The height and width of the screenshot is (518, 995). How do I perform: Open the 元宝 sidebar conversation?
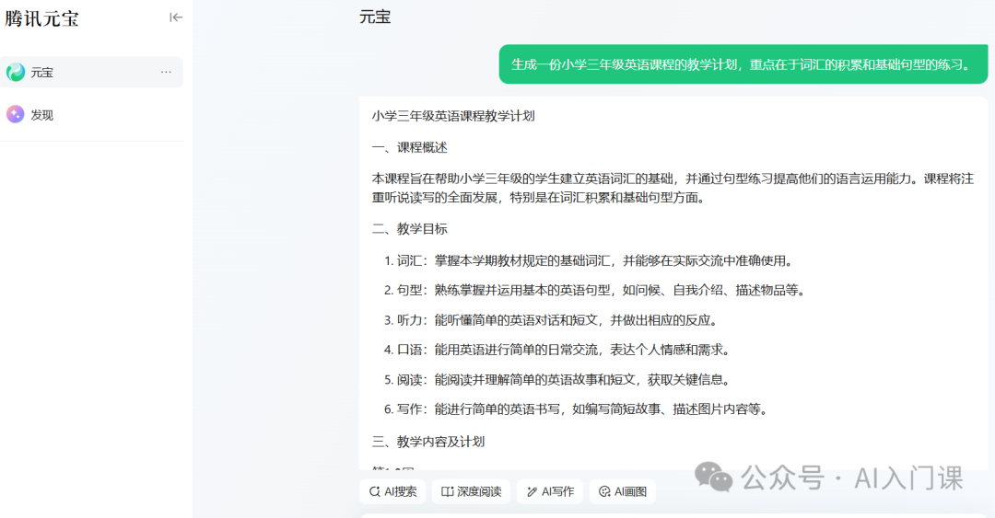click(x=91, y=73)
